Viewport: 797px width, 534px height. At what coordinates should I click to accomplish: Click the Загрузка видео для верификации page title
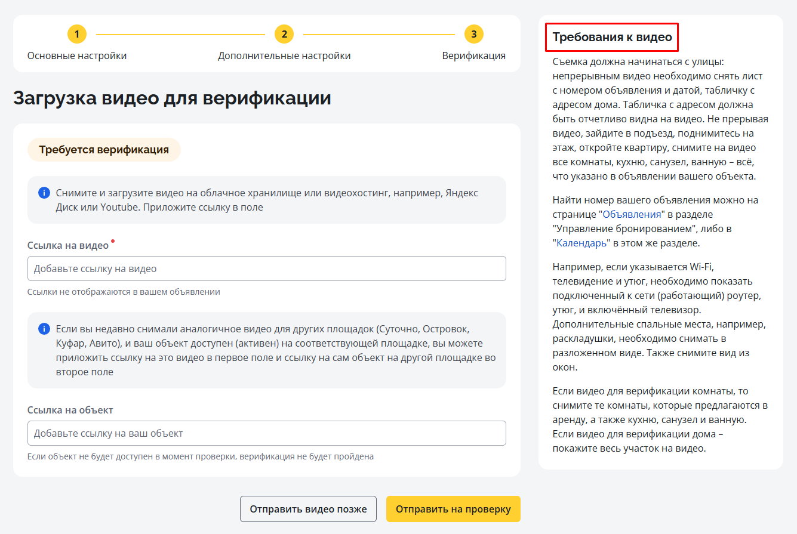pos(172,98)
